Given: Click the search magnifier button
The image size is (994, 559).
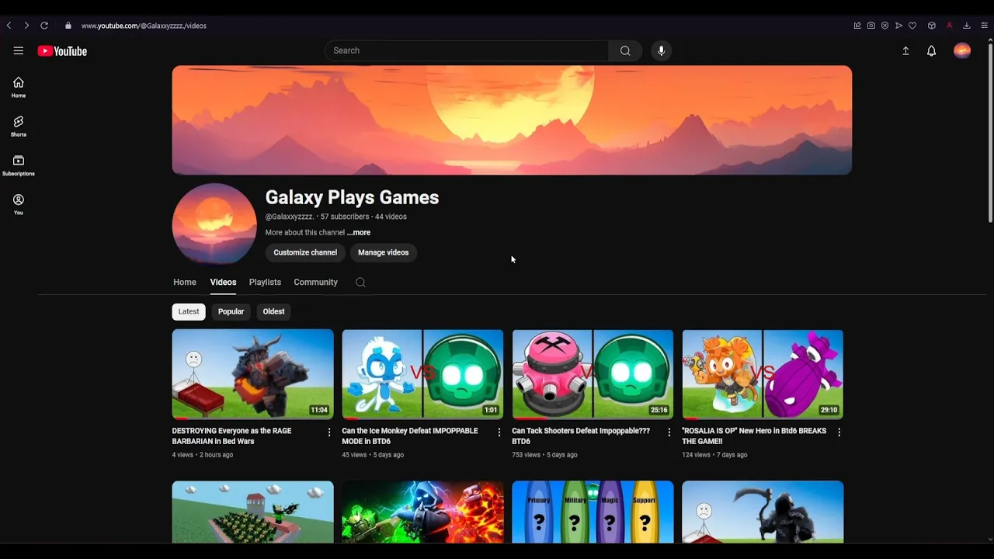Looking at the screenshot, I should click(625, 50).
